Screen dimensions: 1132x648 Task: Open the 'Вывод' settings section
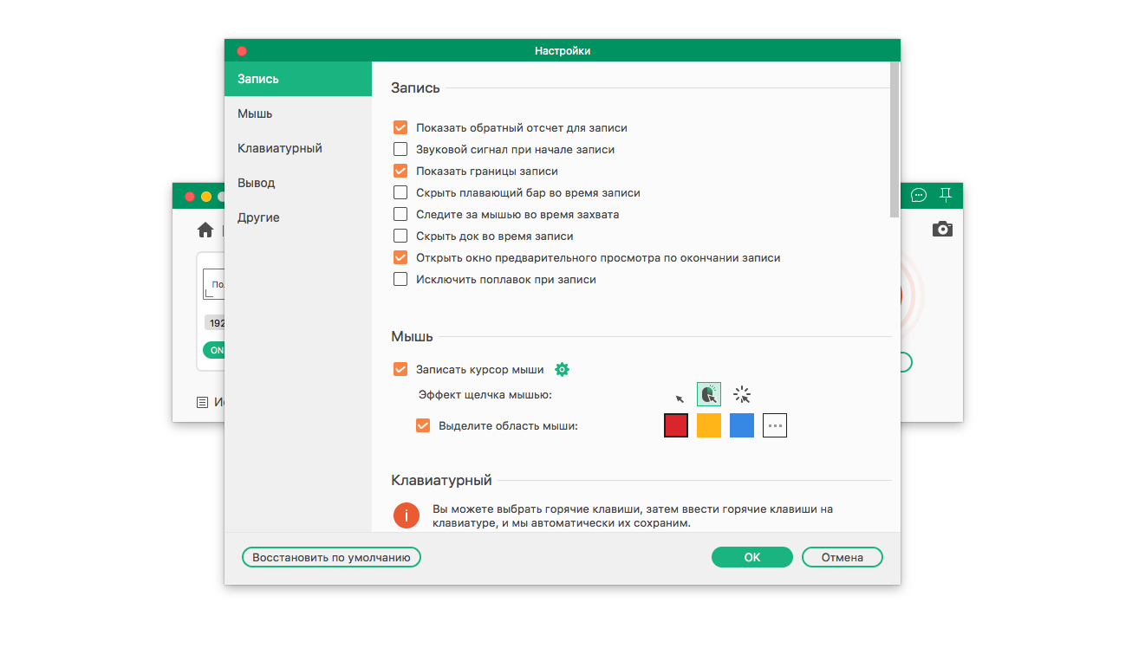256,183
